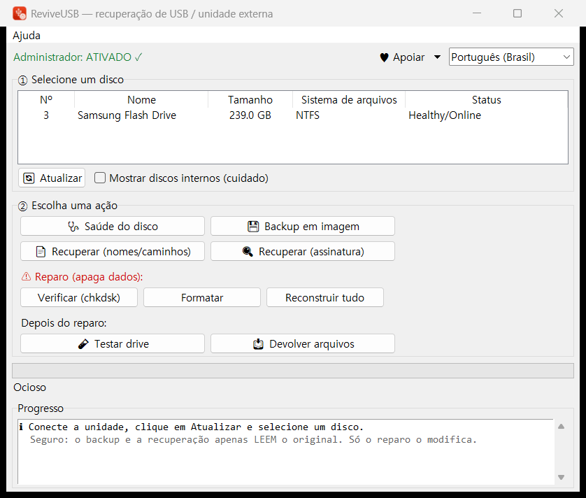Click the Apoiar support button
This screenshot has width=586, height=498.
(403, 57)
